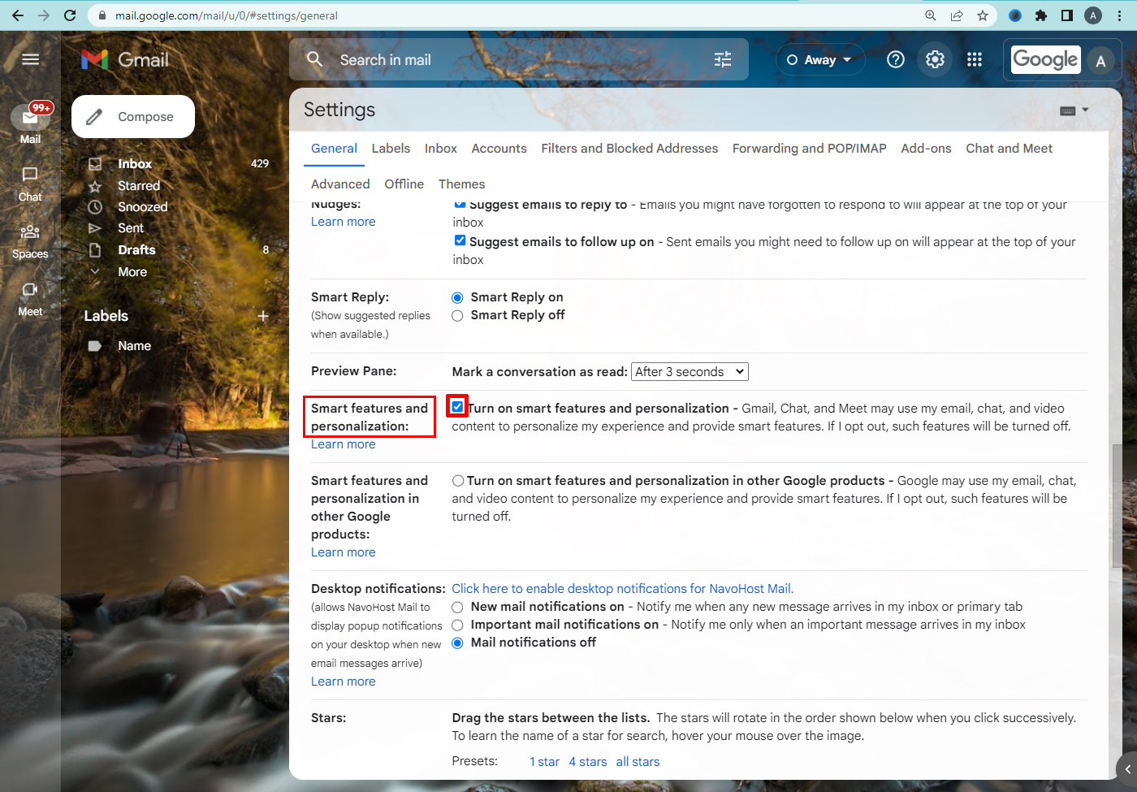The height and width of the screenshot is (792, 1137).
Task: Create a new label with plus icon
Action: 263,316
